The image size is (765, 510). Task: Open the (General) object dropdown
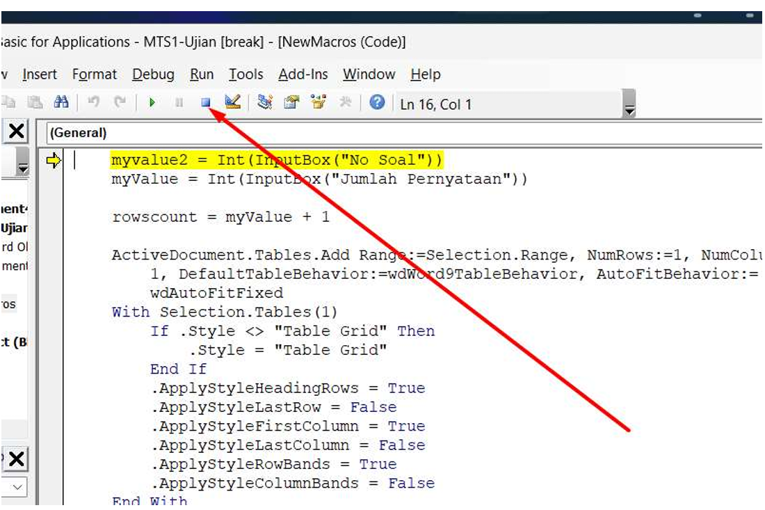coord(403,132)
